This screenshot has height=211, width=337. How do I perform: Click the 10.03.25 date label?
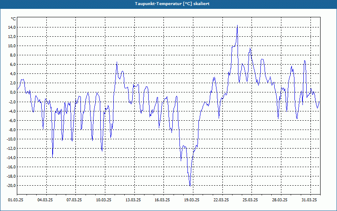(104, 200)
